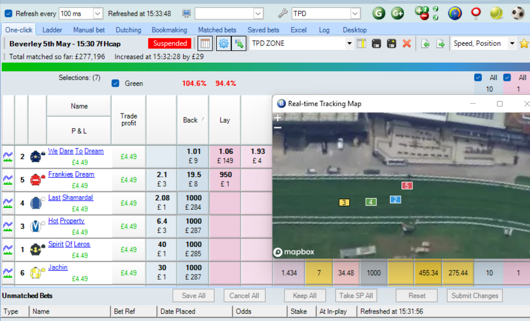Open the We Dare To Dream link
The width and height of the screenshot is (530, 321).
point(76,151)
